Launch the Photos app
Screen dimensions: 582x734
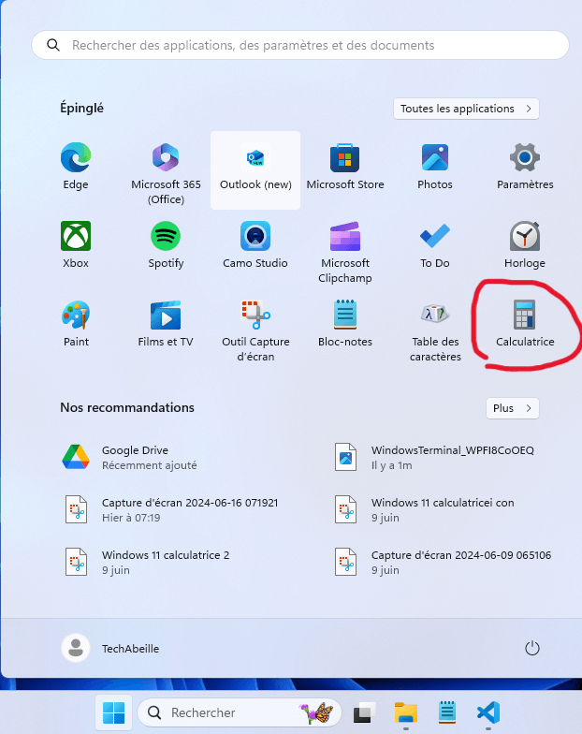click(435, 167)
